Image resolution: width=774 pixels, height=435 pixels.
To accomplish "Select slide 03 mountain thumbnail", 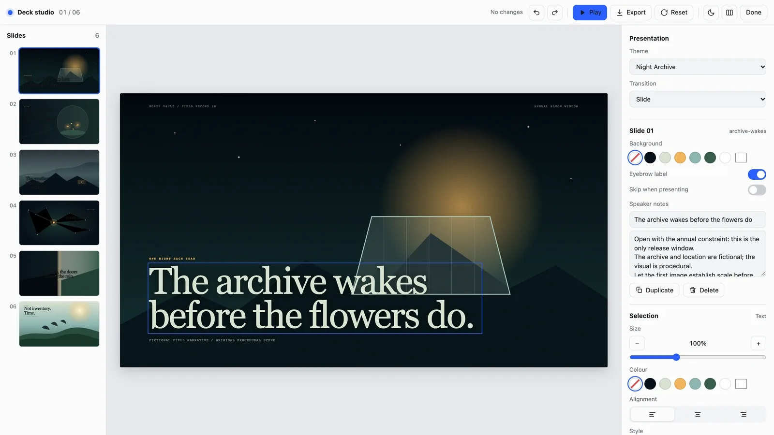I will click(59, 172).
